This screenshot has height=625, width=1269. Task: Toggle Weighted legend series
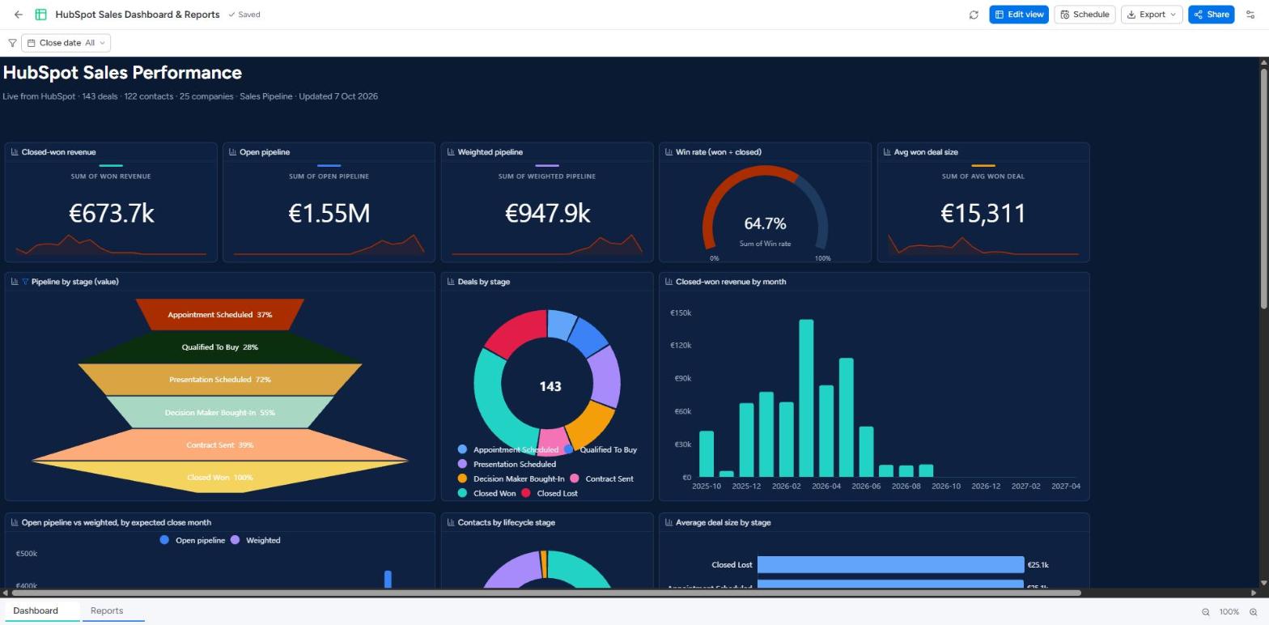point(256,540)
